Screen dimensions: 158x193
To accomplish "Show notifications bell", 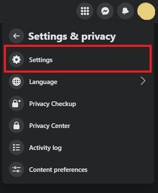I will [125, 11].
